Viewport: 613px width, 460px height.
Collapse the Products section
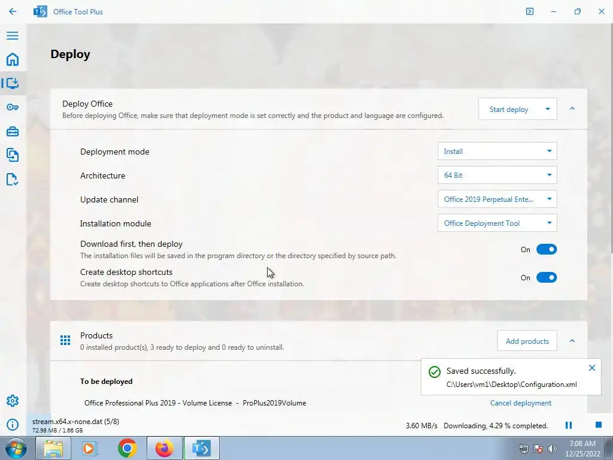(x=572, y=341)
